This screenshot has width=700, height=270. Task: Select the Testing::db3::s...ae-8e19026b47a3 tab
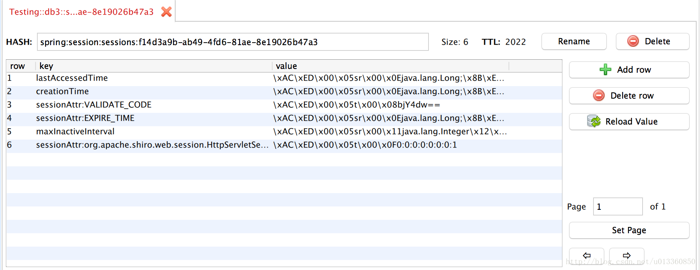82,12
